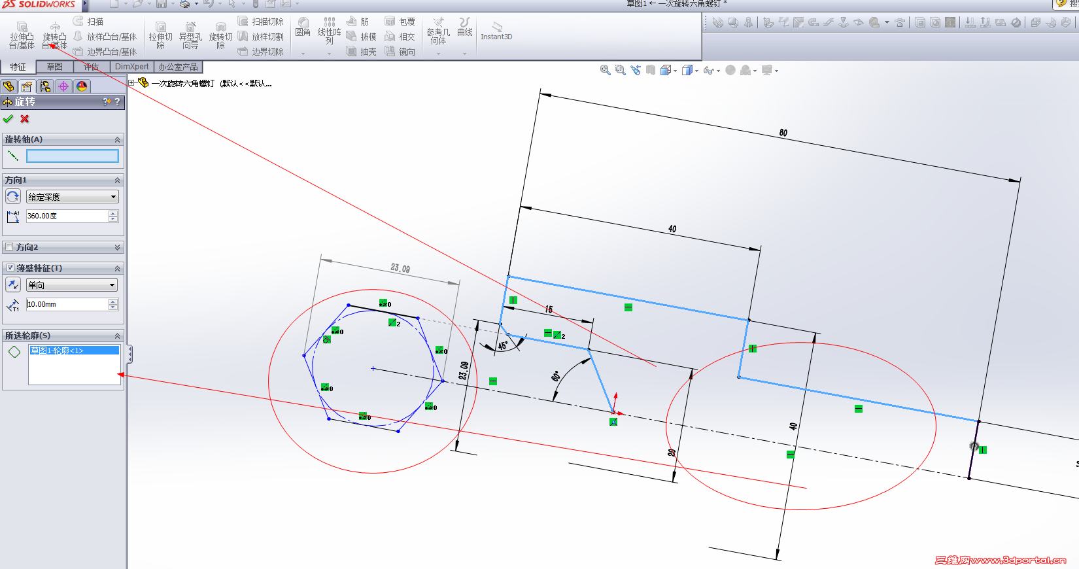This screenshot has height=569, width=1079.
Task: Choose the Swept Cut (扫描切除) tool
Action: tap(260, 22)
